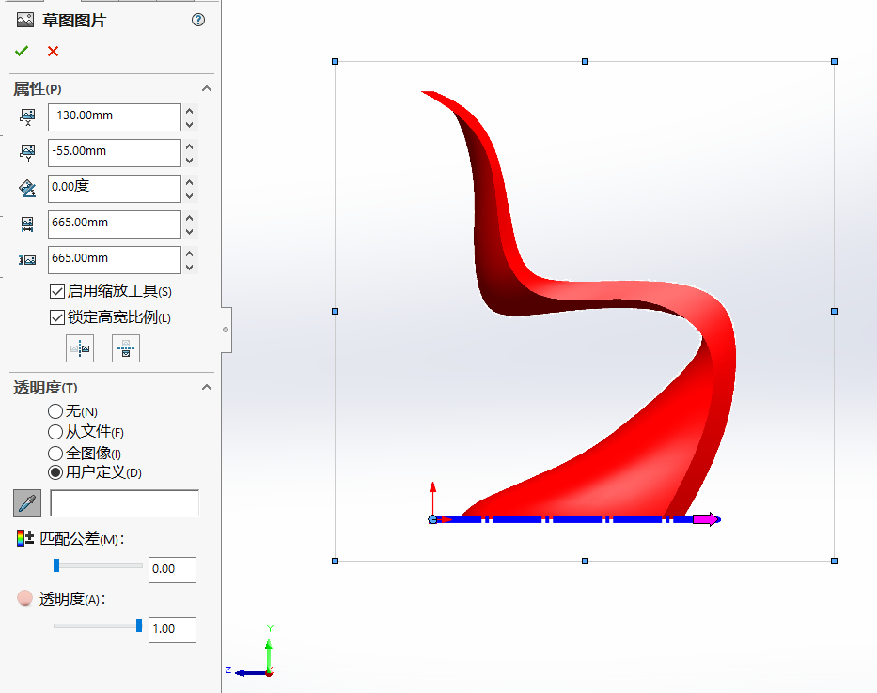This screenshot has height=693, width=877.
Task: Click the 0.00度 angle field
Action: point(115,189)
